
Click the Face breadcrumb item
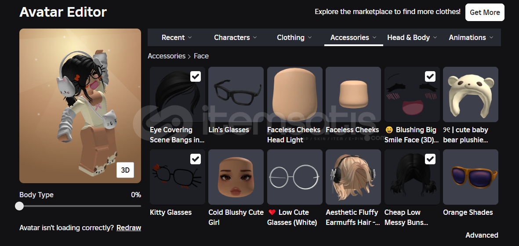click(x=201, y=56)
